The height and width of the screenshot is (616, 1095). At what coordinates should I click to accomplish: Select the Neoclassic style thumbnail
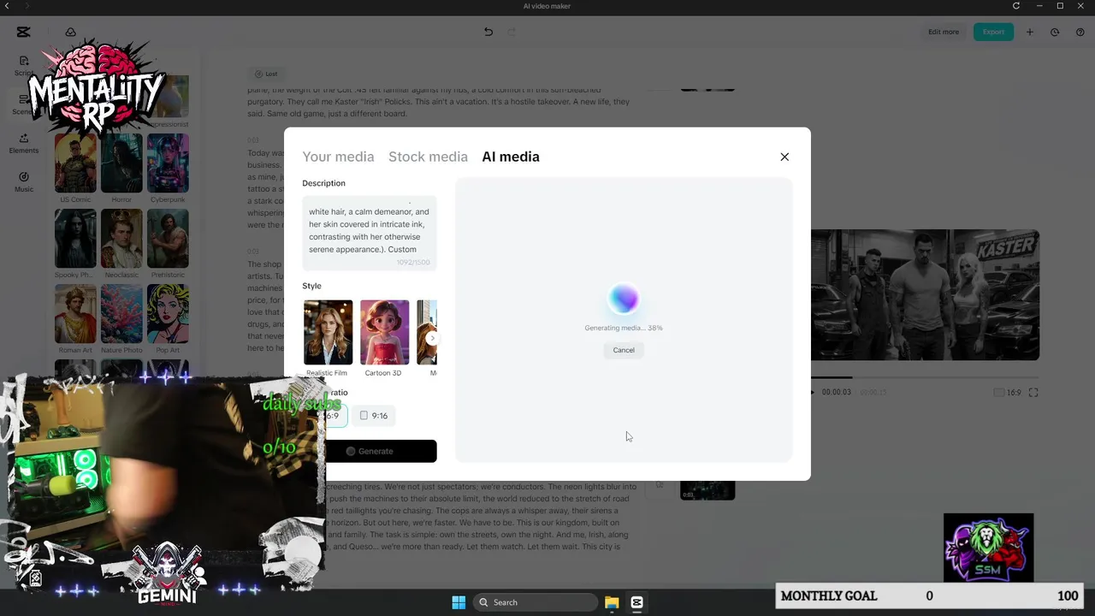121,239
